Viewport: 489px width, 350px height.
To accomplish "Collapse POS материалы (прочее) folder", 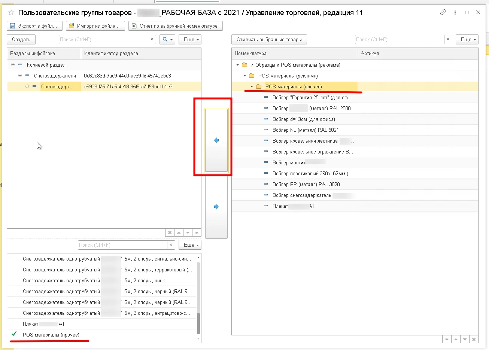I will coord(252,86).
